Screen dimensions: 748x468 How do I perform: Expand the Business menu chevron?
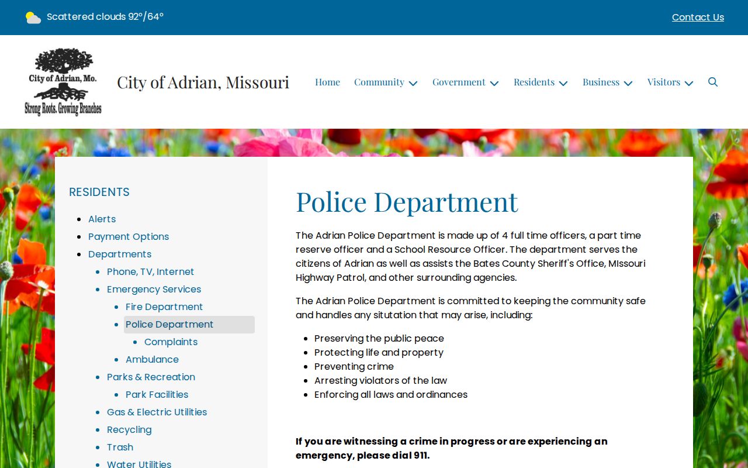coord(628,83)
